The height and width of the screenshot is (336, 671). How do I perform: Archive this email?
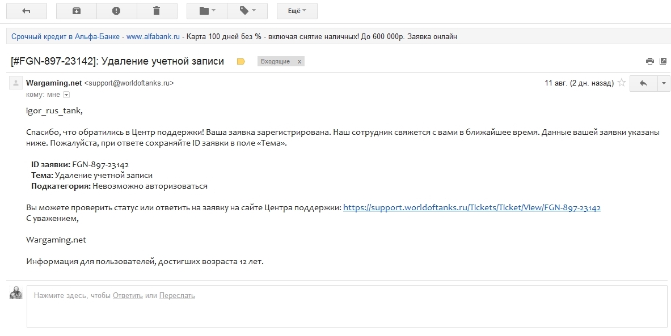(77, 11)
